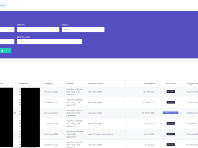Click payment amount Rp. 2.414.000,-
The width and height of the screenshot is (198, 148).
coord(149,92)
